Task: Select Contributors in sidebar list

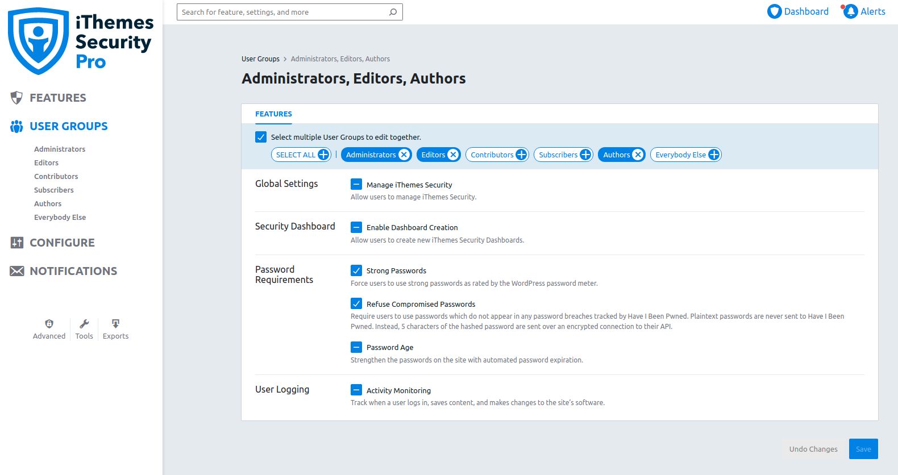Action: 56,176
